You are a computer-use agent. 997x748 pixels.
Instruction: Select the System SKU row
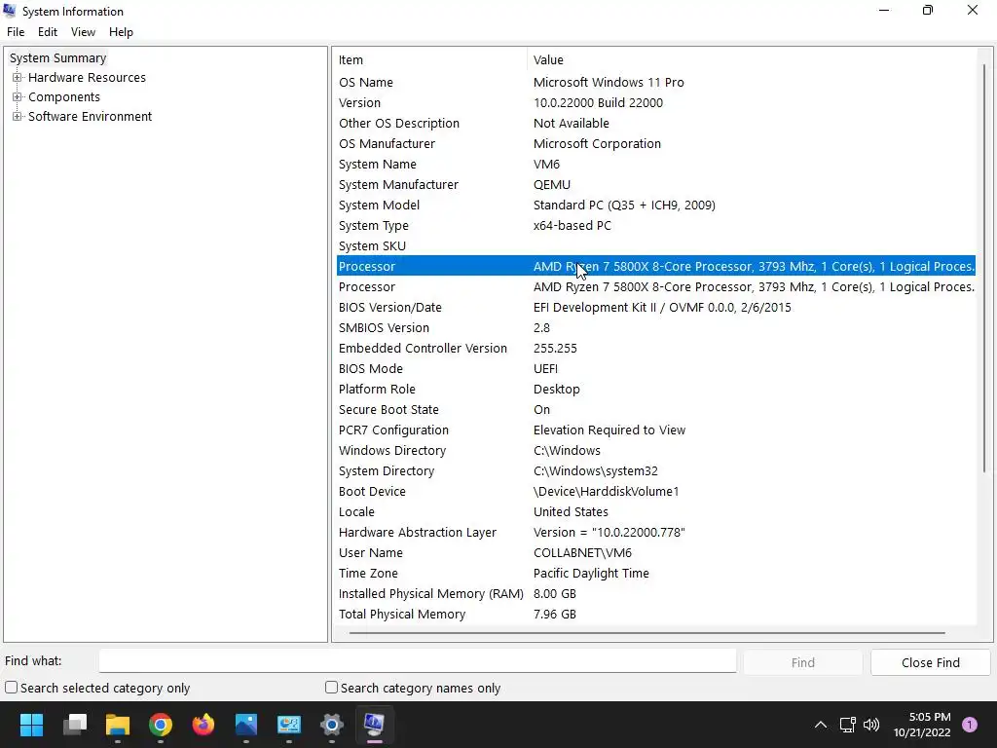coord(656,245)
